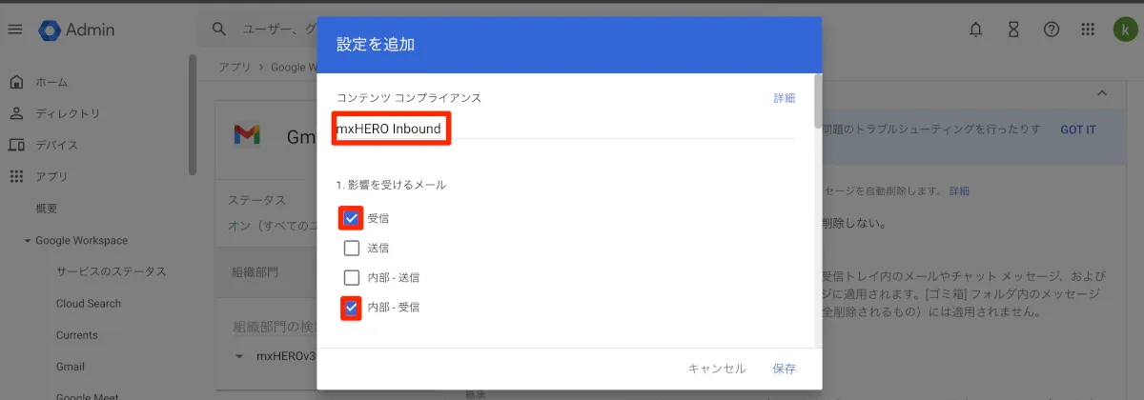Open the main hamburger menu
Viewport: 1144px width, 400px height.
14,30
